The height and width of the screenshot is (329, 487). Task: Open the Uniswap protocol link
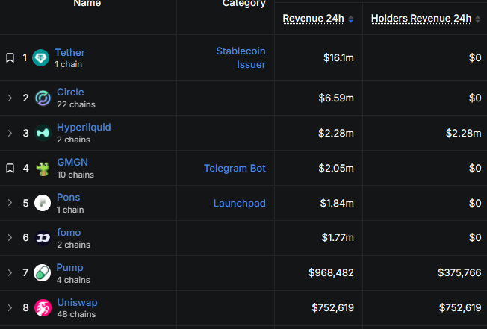point(78,303)
